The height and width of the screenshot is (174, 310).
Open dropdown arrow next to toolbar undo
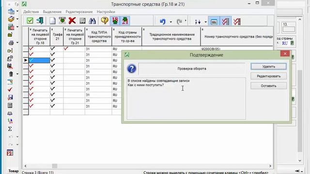coord(171,22)
